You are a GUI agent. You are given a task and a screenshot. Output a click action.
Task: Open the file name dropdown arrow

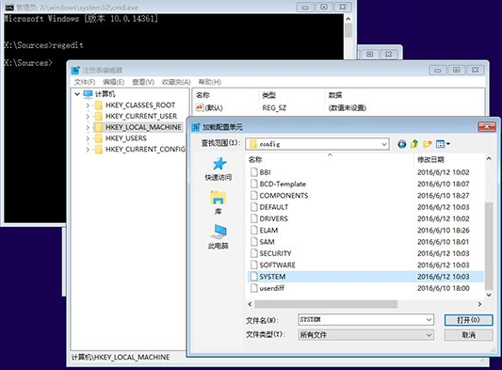pyautogui.click(x=429, y=319)
